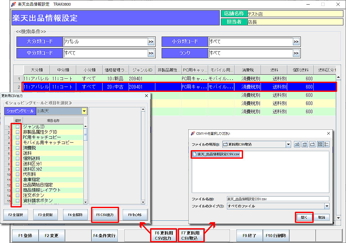
Task: Open the ファイルのタイプ dropdown
Action: tap(327, 206)
